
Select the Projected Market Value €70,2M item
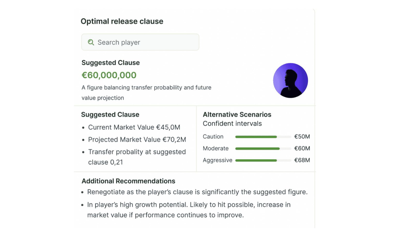(137, 140)
